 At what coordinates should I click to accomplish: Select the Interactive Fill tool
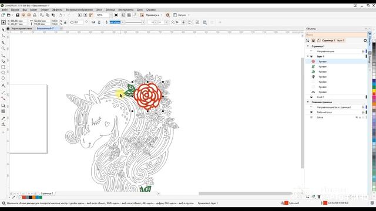(x=3, y=124)
